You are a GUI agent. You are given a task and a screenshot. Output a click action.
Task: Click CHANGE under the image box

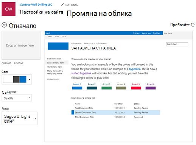6,63
